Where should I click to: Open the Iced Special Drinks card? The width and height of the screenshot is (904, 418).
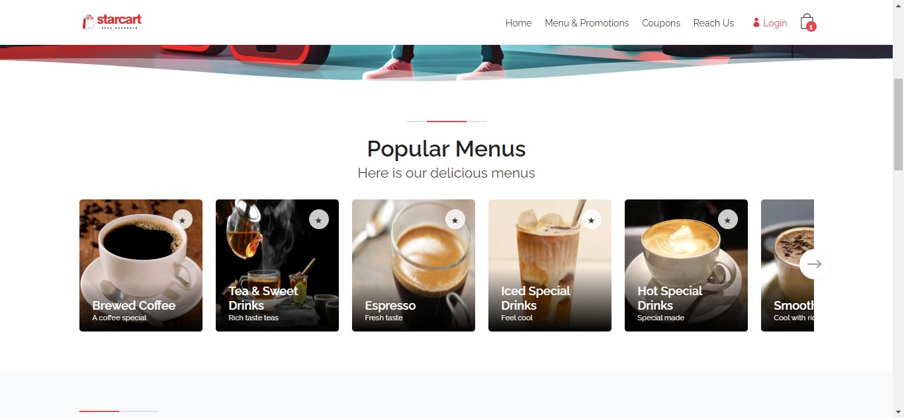(x=550, y=265)
